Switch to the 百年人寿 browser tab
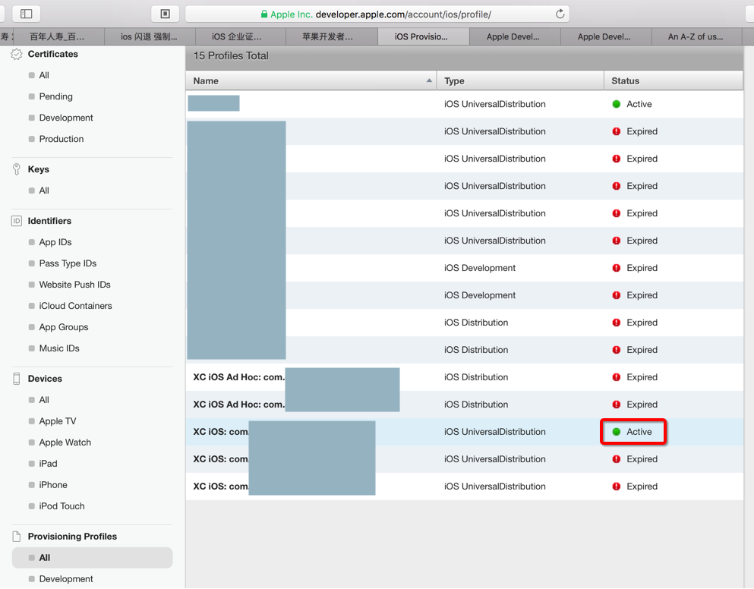 tap(57, 36)
